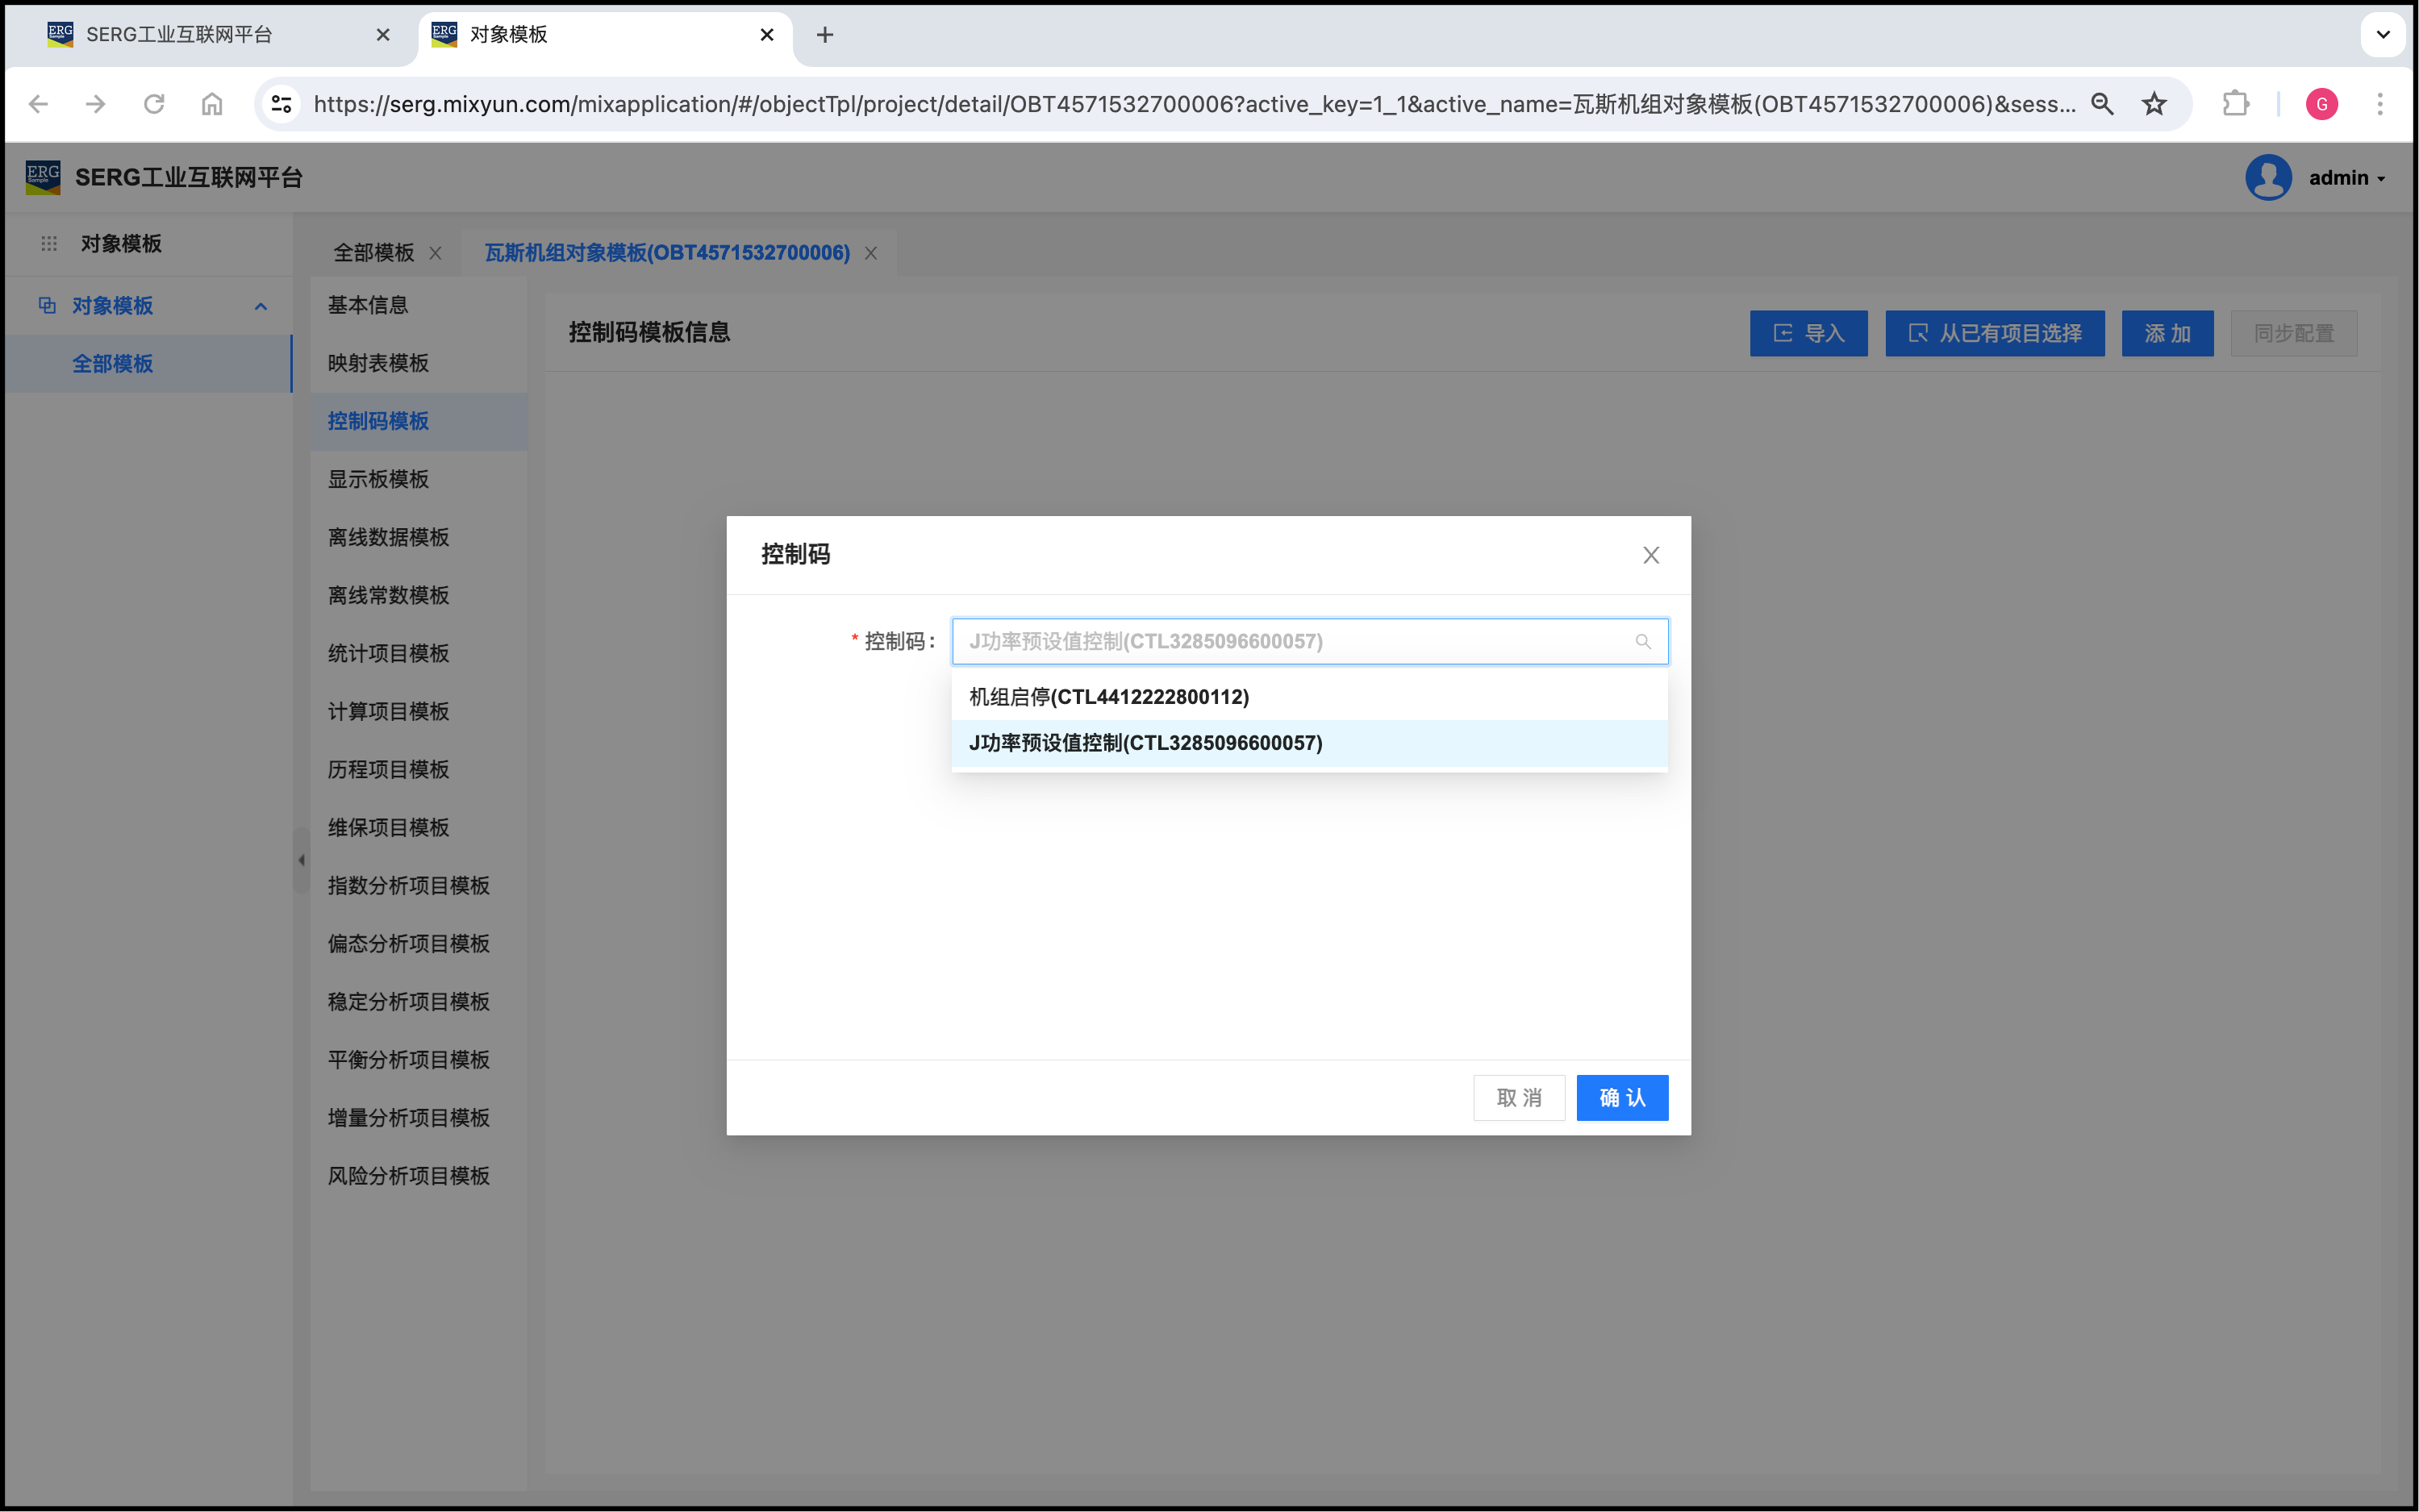
Task: Close the 瓦斯机组对象模板 tab
Action: coord(871,253)
